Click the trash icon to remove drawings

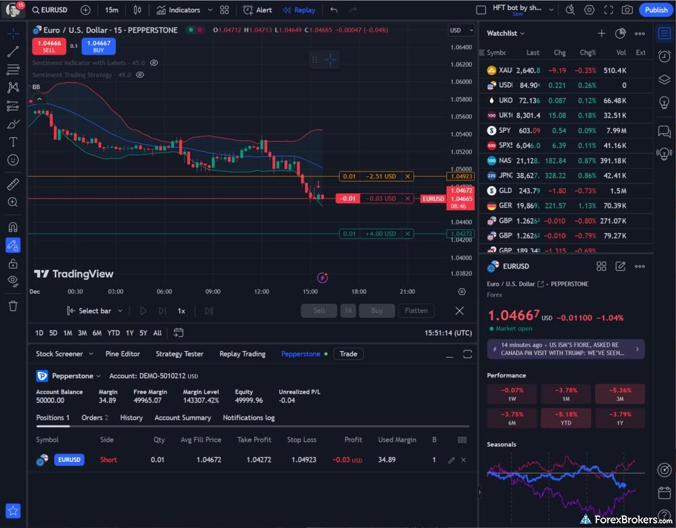[x=13, y=306]
